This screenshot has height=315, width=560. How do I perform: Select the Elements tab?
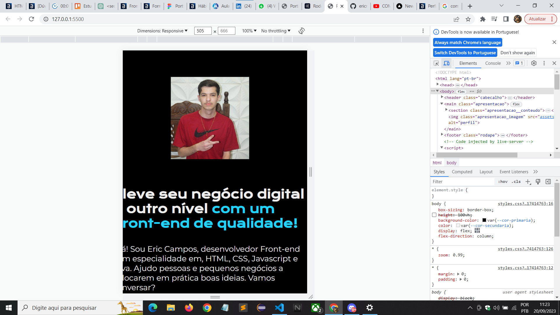click(468, 63)
